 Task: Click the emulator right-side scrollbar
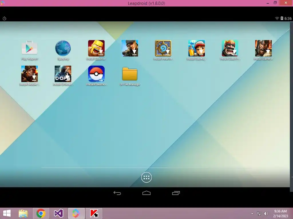click(292, 107)
